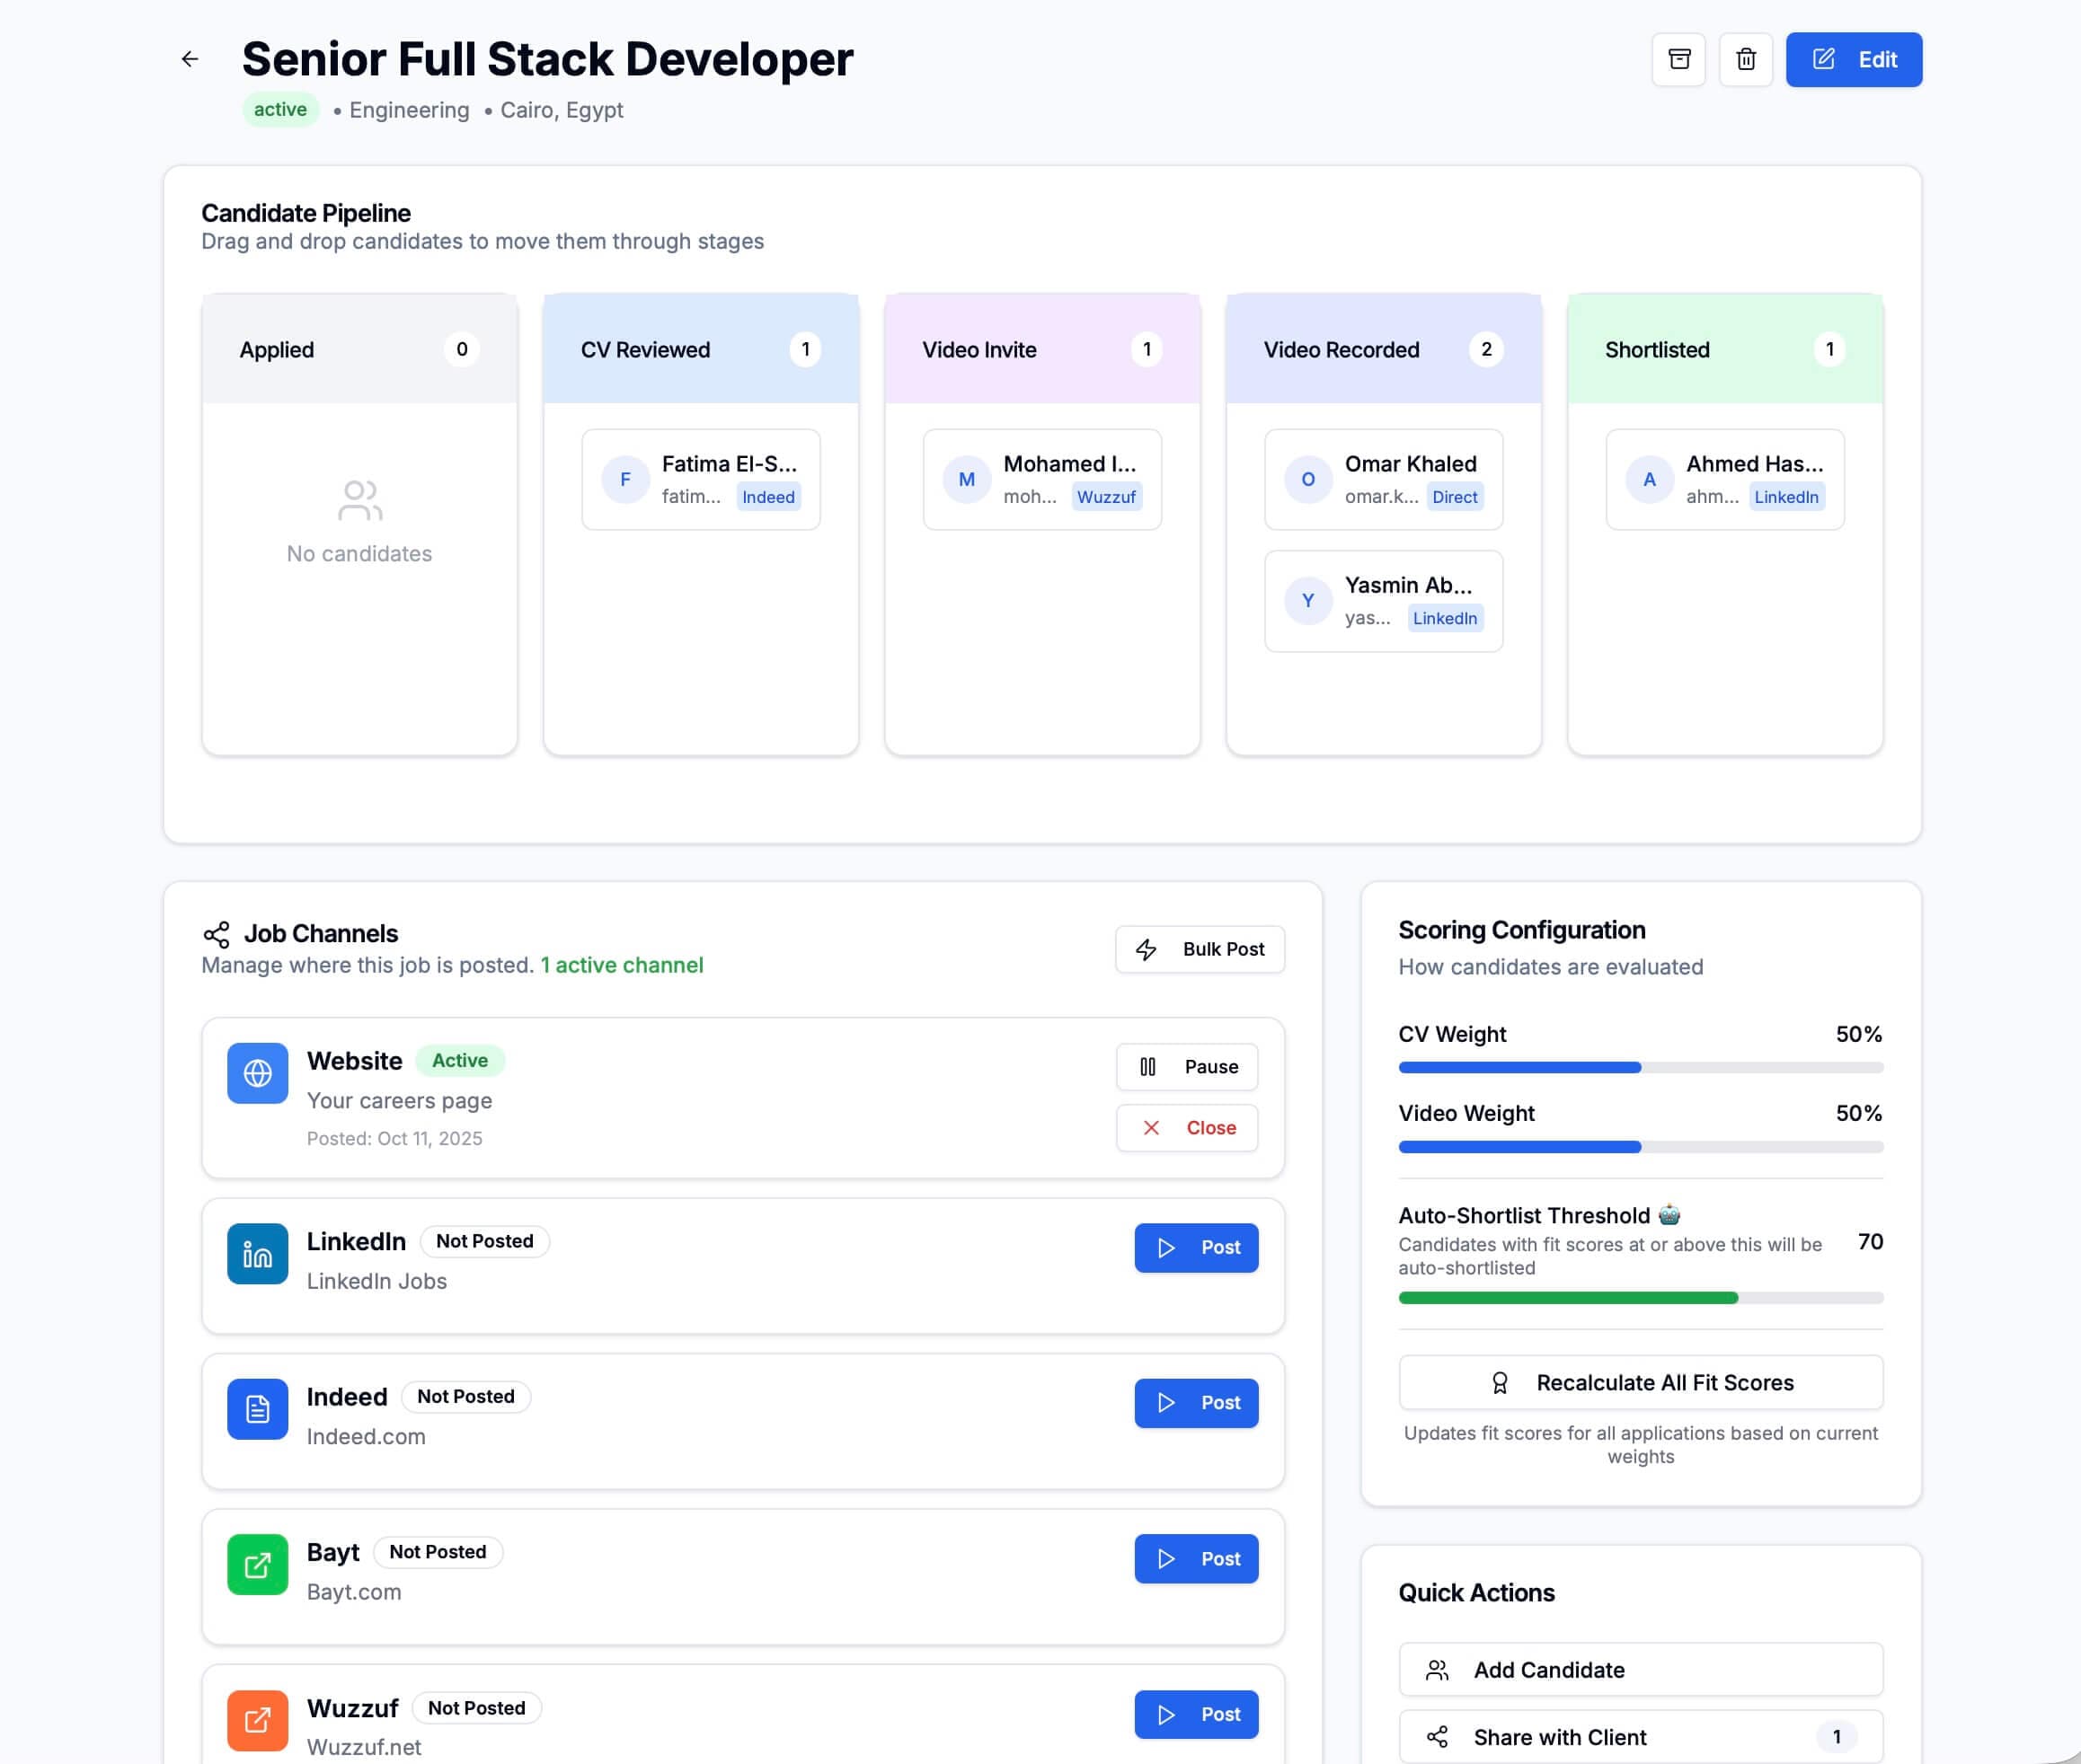Click the Website globe channel icon
The width and height of the screenshot is (2081, 1764).
point(257,1072)
